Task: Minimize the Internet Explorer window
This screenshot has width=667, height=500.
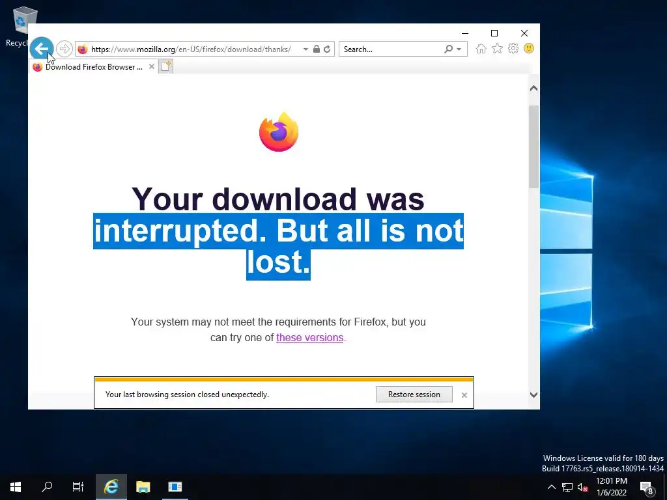Action: [465, 33]
